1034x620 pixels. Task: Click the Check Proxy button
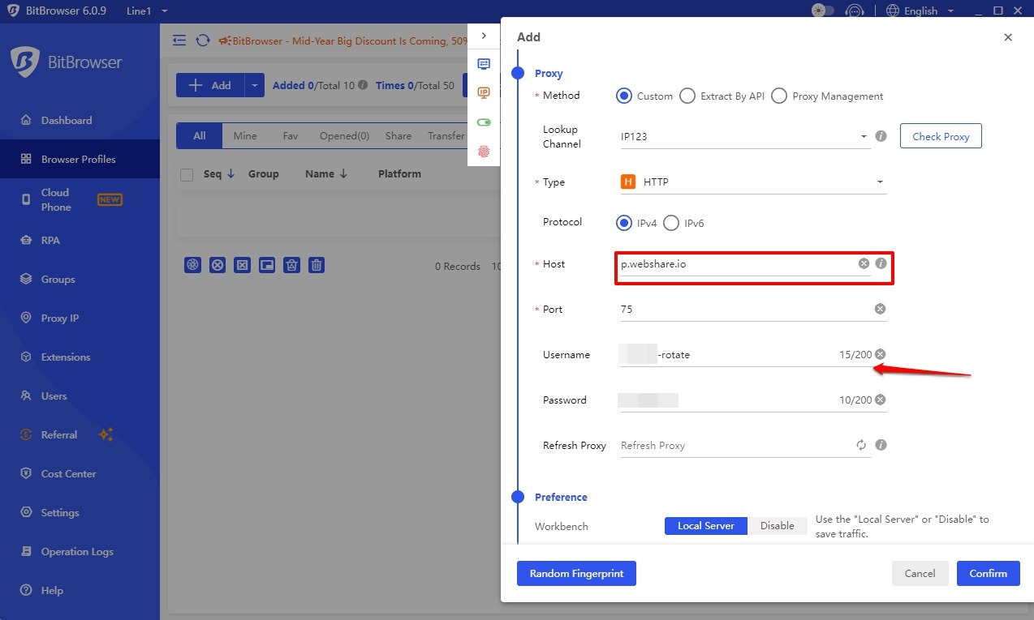click(x=941, y=136)
